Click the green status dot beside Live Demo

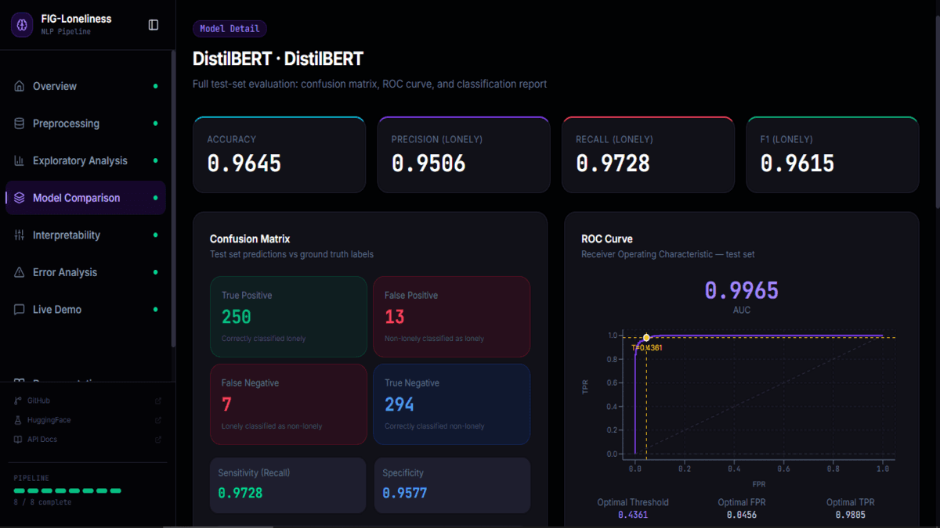coord(156,310)
